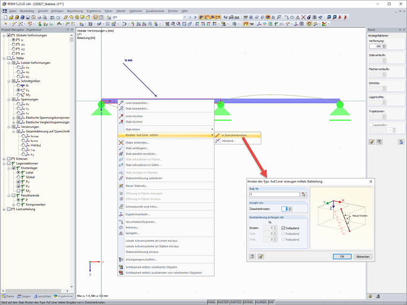Image resolution: width=407 pixels, height=305 pixels.
Task: Click the lock icon at Panel right
Action: coord(401,142)
